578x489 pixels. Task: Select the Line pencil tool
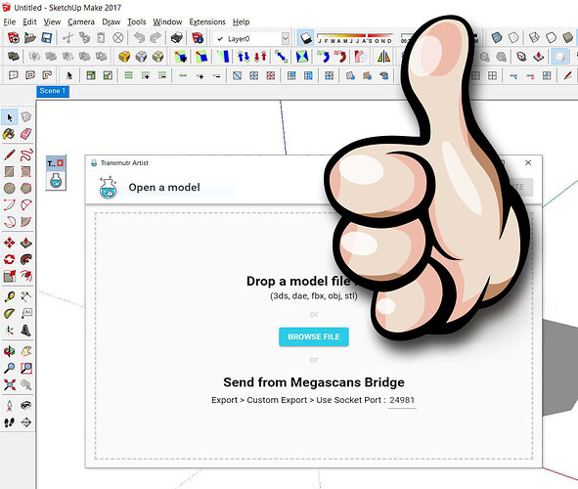[9, 156]
